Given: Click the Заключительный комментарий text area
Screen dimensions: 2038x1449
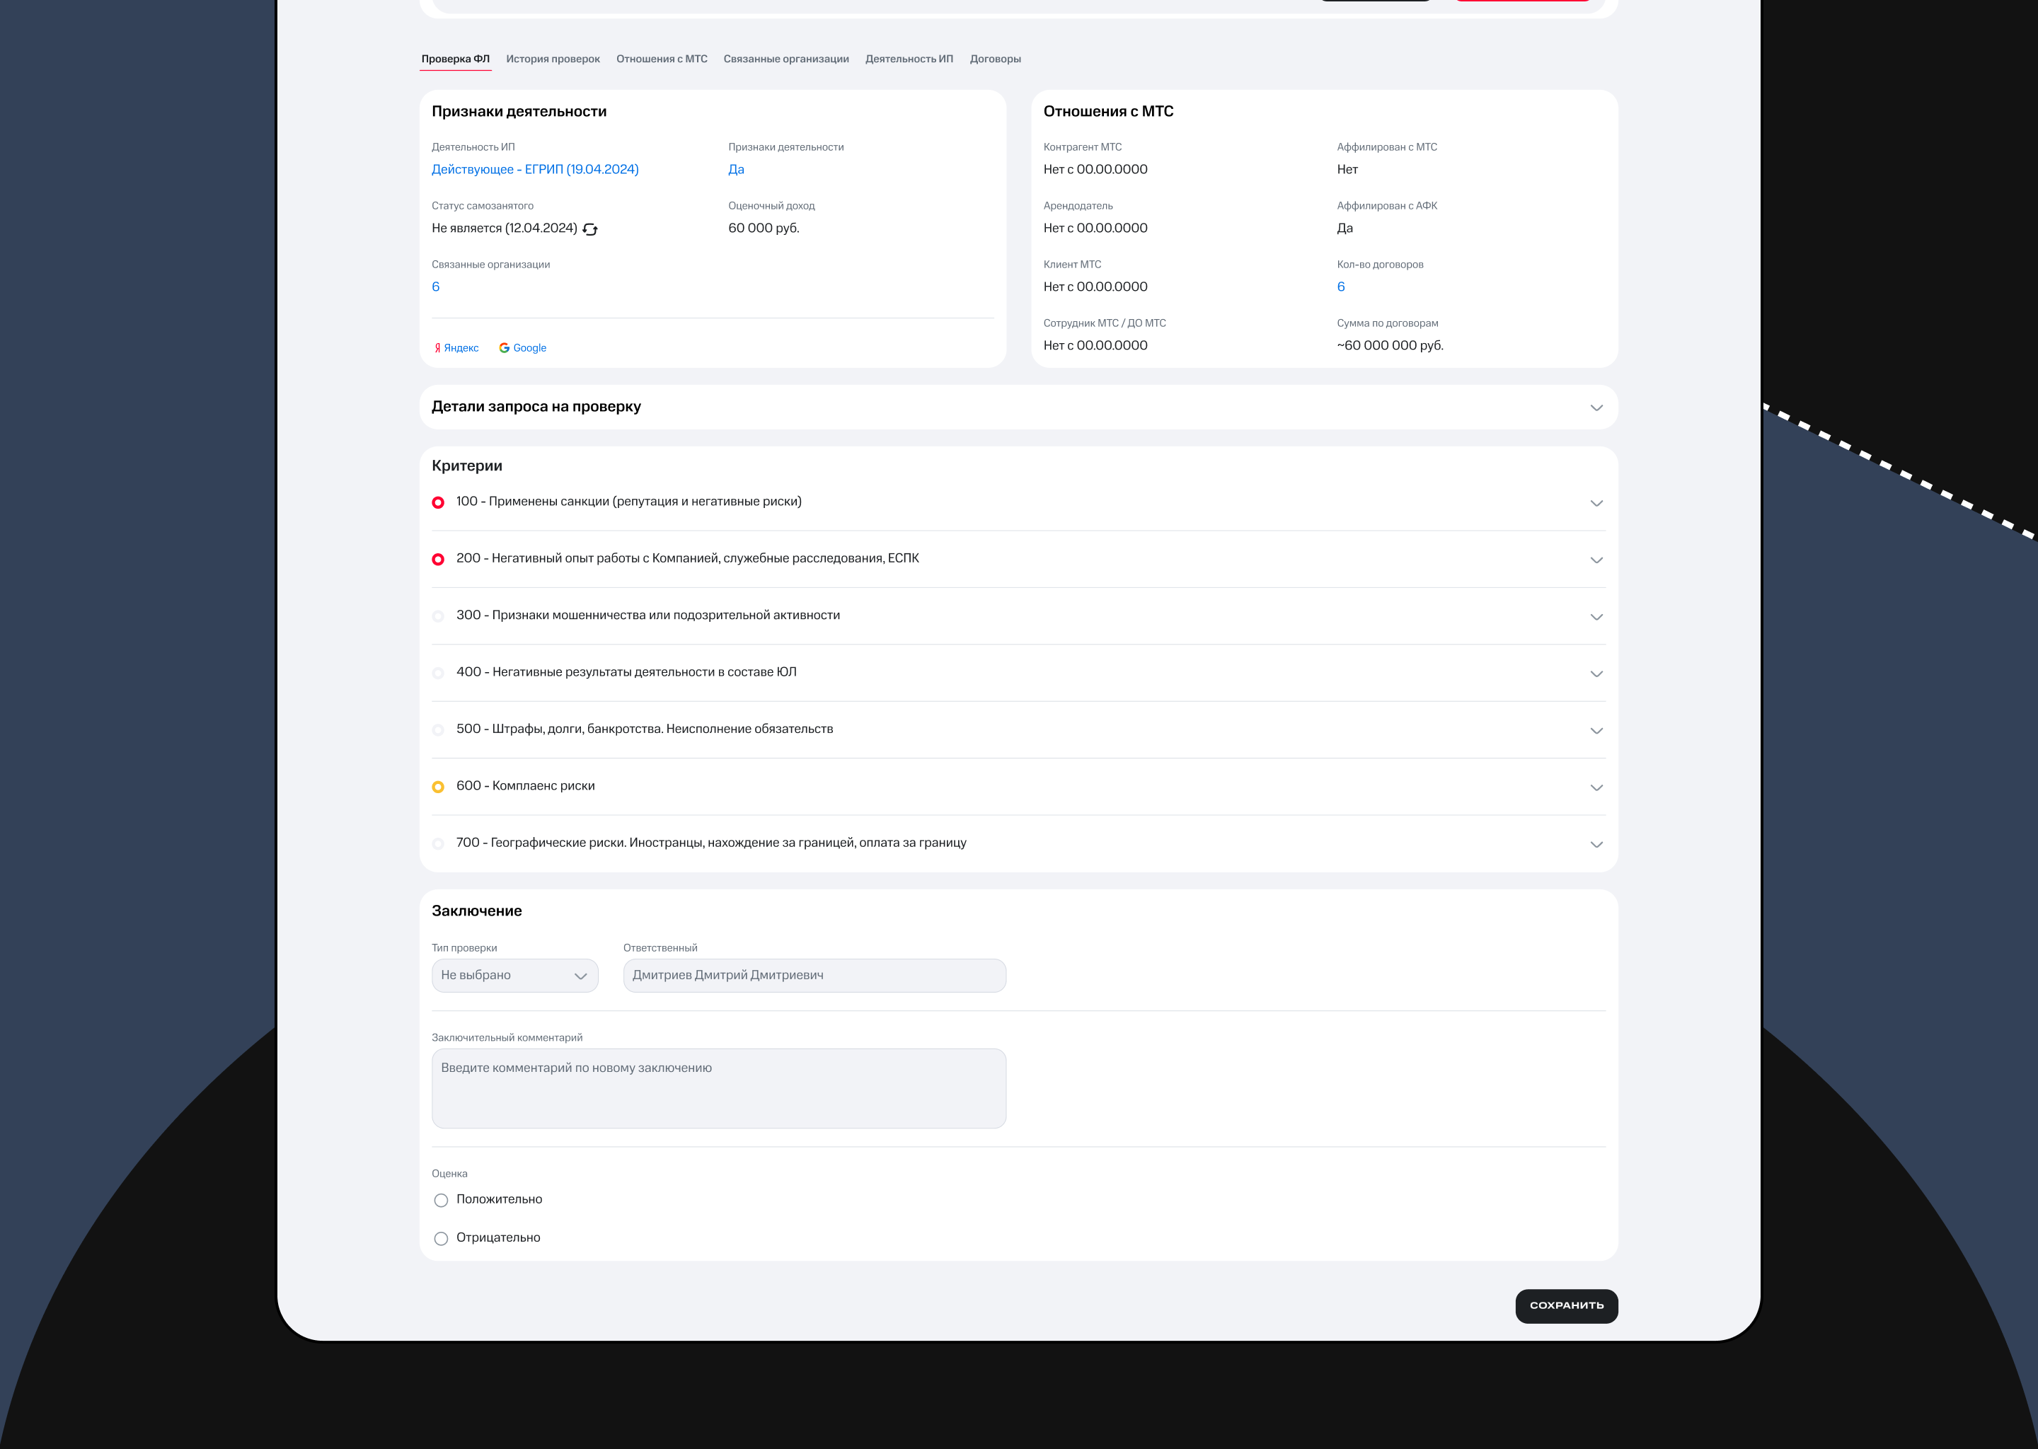Looking at the screenshot, I should tap(718, 1087).
